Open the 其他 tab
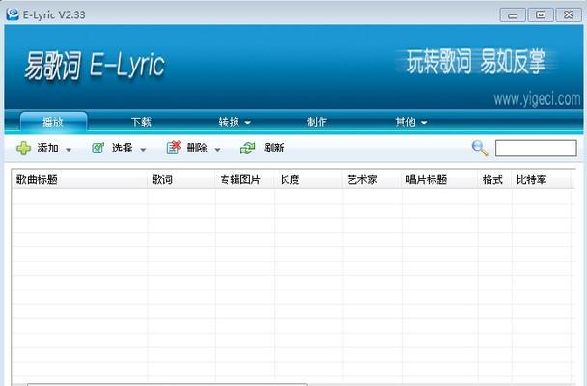This screenshot has width=587, height=386. 405,122
